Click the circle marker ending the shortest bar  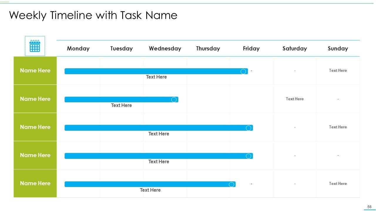174,100
